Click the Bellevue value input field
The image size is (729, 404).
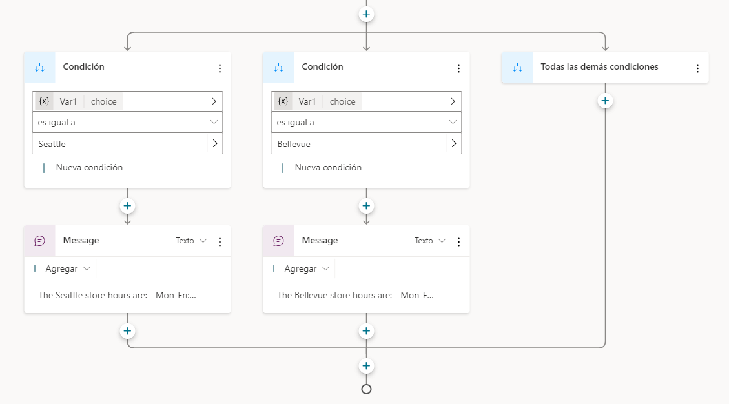coord(358,144)
